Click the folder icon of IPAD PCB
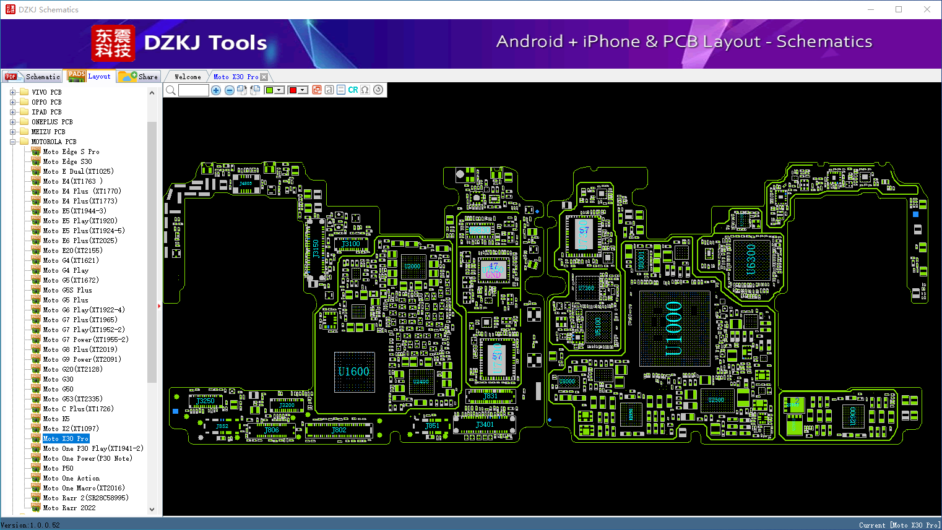Image resolution: width=942 pixels, height=530 pixels. (x=25, y=112)
